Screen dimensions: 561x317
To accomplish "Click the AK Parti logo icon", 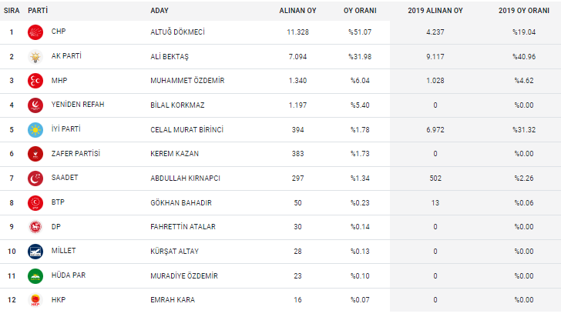I will 36,57.
